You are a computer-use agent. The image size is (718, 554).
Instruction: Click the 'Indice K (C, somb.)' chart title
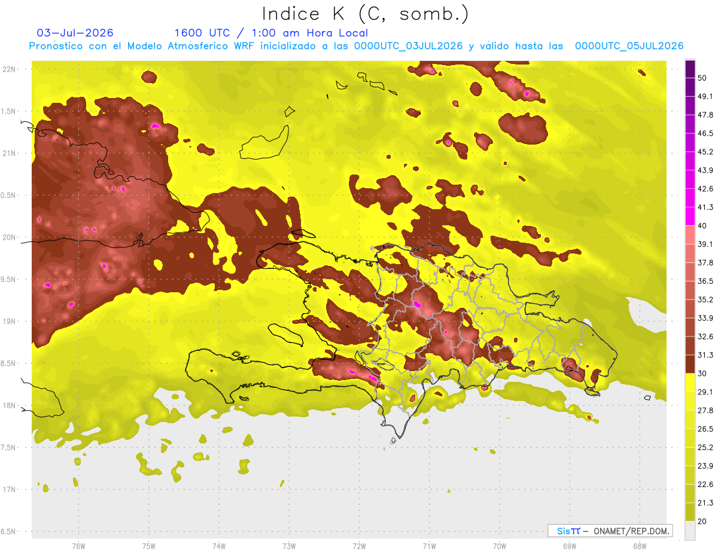point(366,14)
